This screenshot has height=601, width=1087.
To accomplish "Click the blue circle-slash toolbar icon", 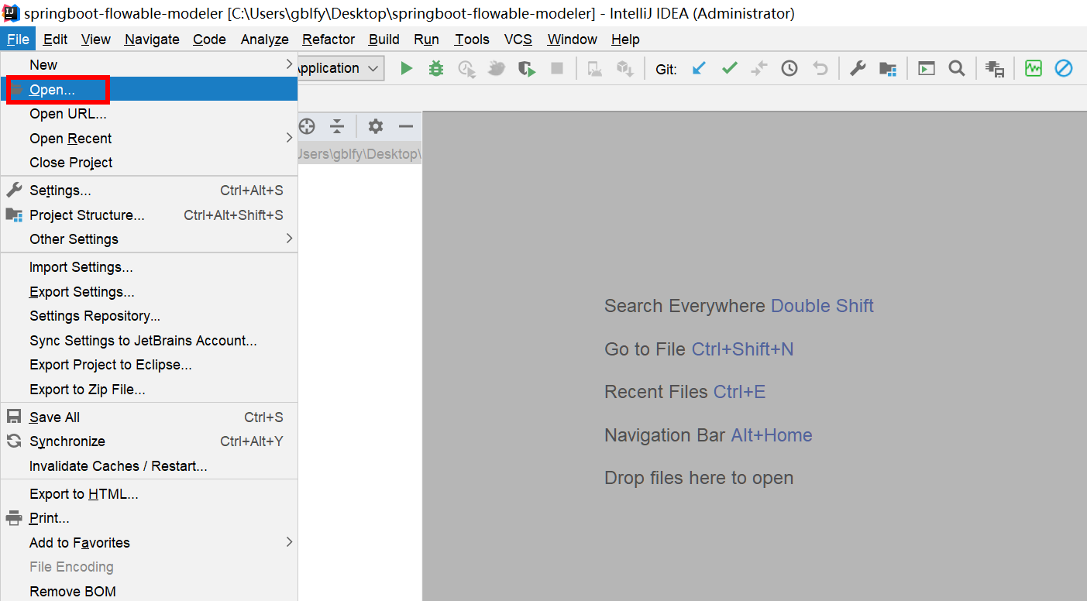I will 1064,68.
